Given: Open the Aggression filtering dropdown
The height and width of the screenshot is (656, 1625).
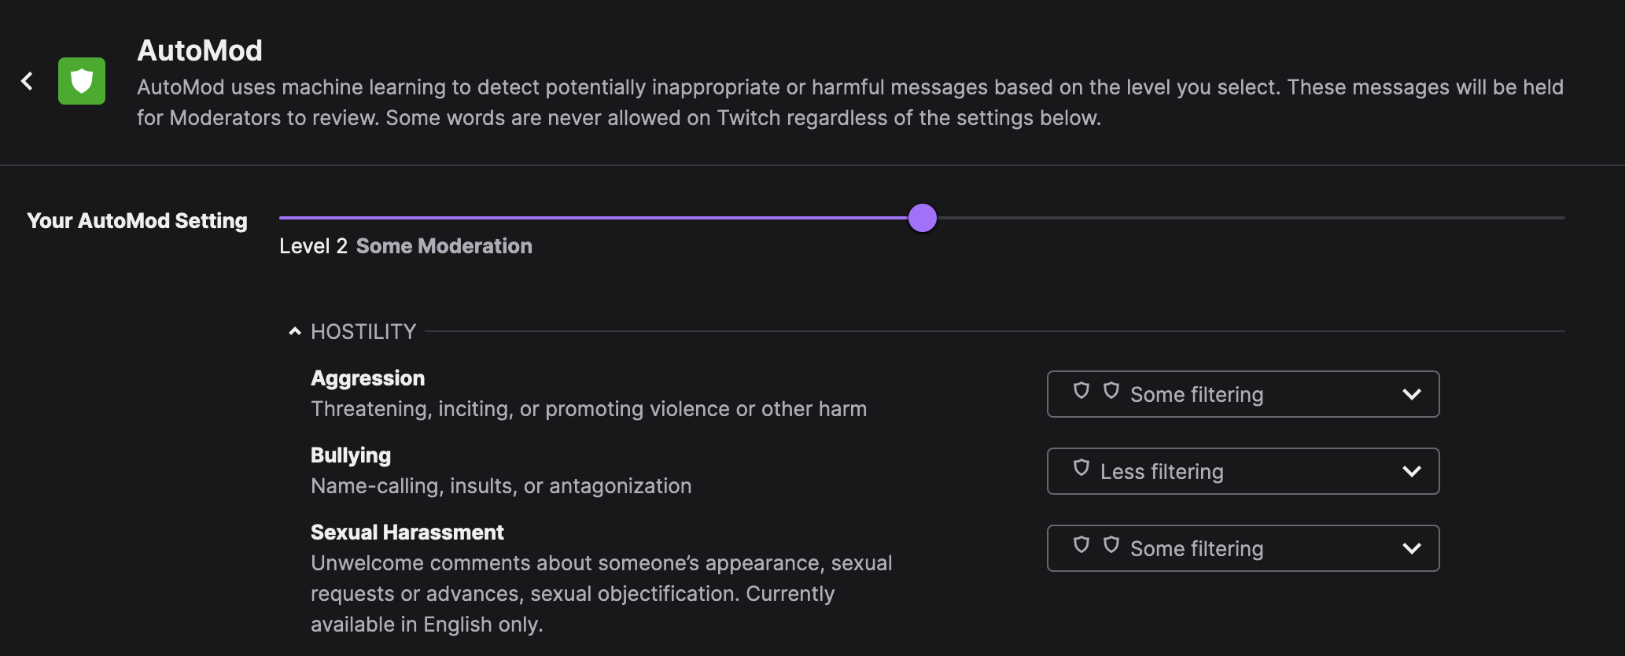Looking at the screenshot, I should pyautogui.click(x=1243, y=394).
